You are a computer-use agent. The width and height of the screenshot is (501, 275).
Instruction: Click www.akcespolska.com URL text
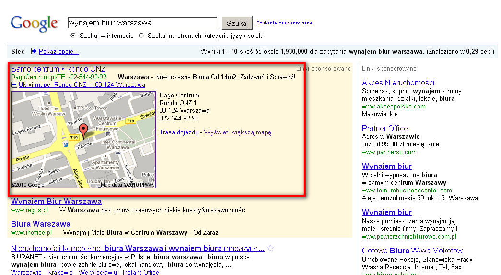(x=394, y=106)
